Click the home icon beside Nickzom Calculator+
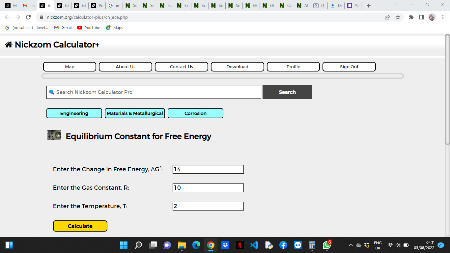Screen dimensions: 450x253 click(x=9, y=45)
